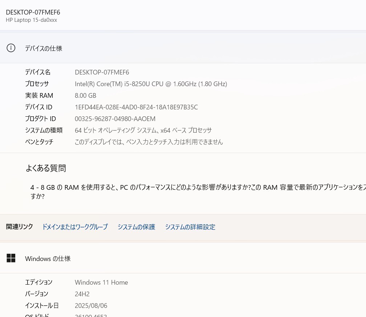Click the プロダクト ID label
The width and height of the screenshot is (366, 317).
(40, 119)
